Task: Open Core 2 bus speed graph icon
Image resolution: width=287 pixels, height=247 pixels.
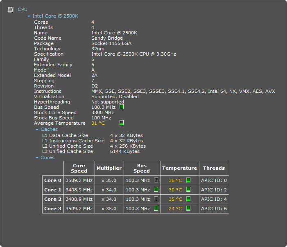Action: tap(156, 199)
